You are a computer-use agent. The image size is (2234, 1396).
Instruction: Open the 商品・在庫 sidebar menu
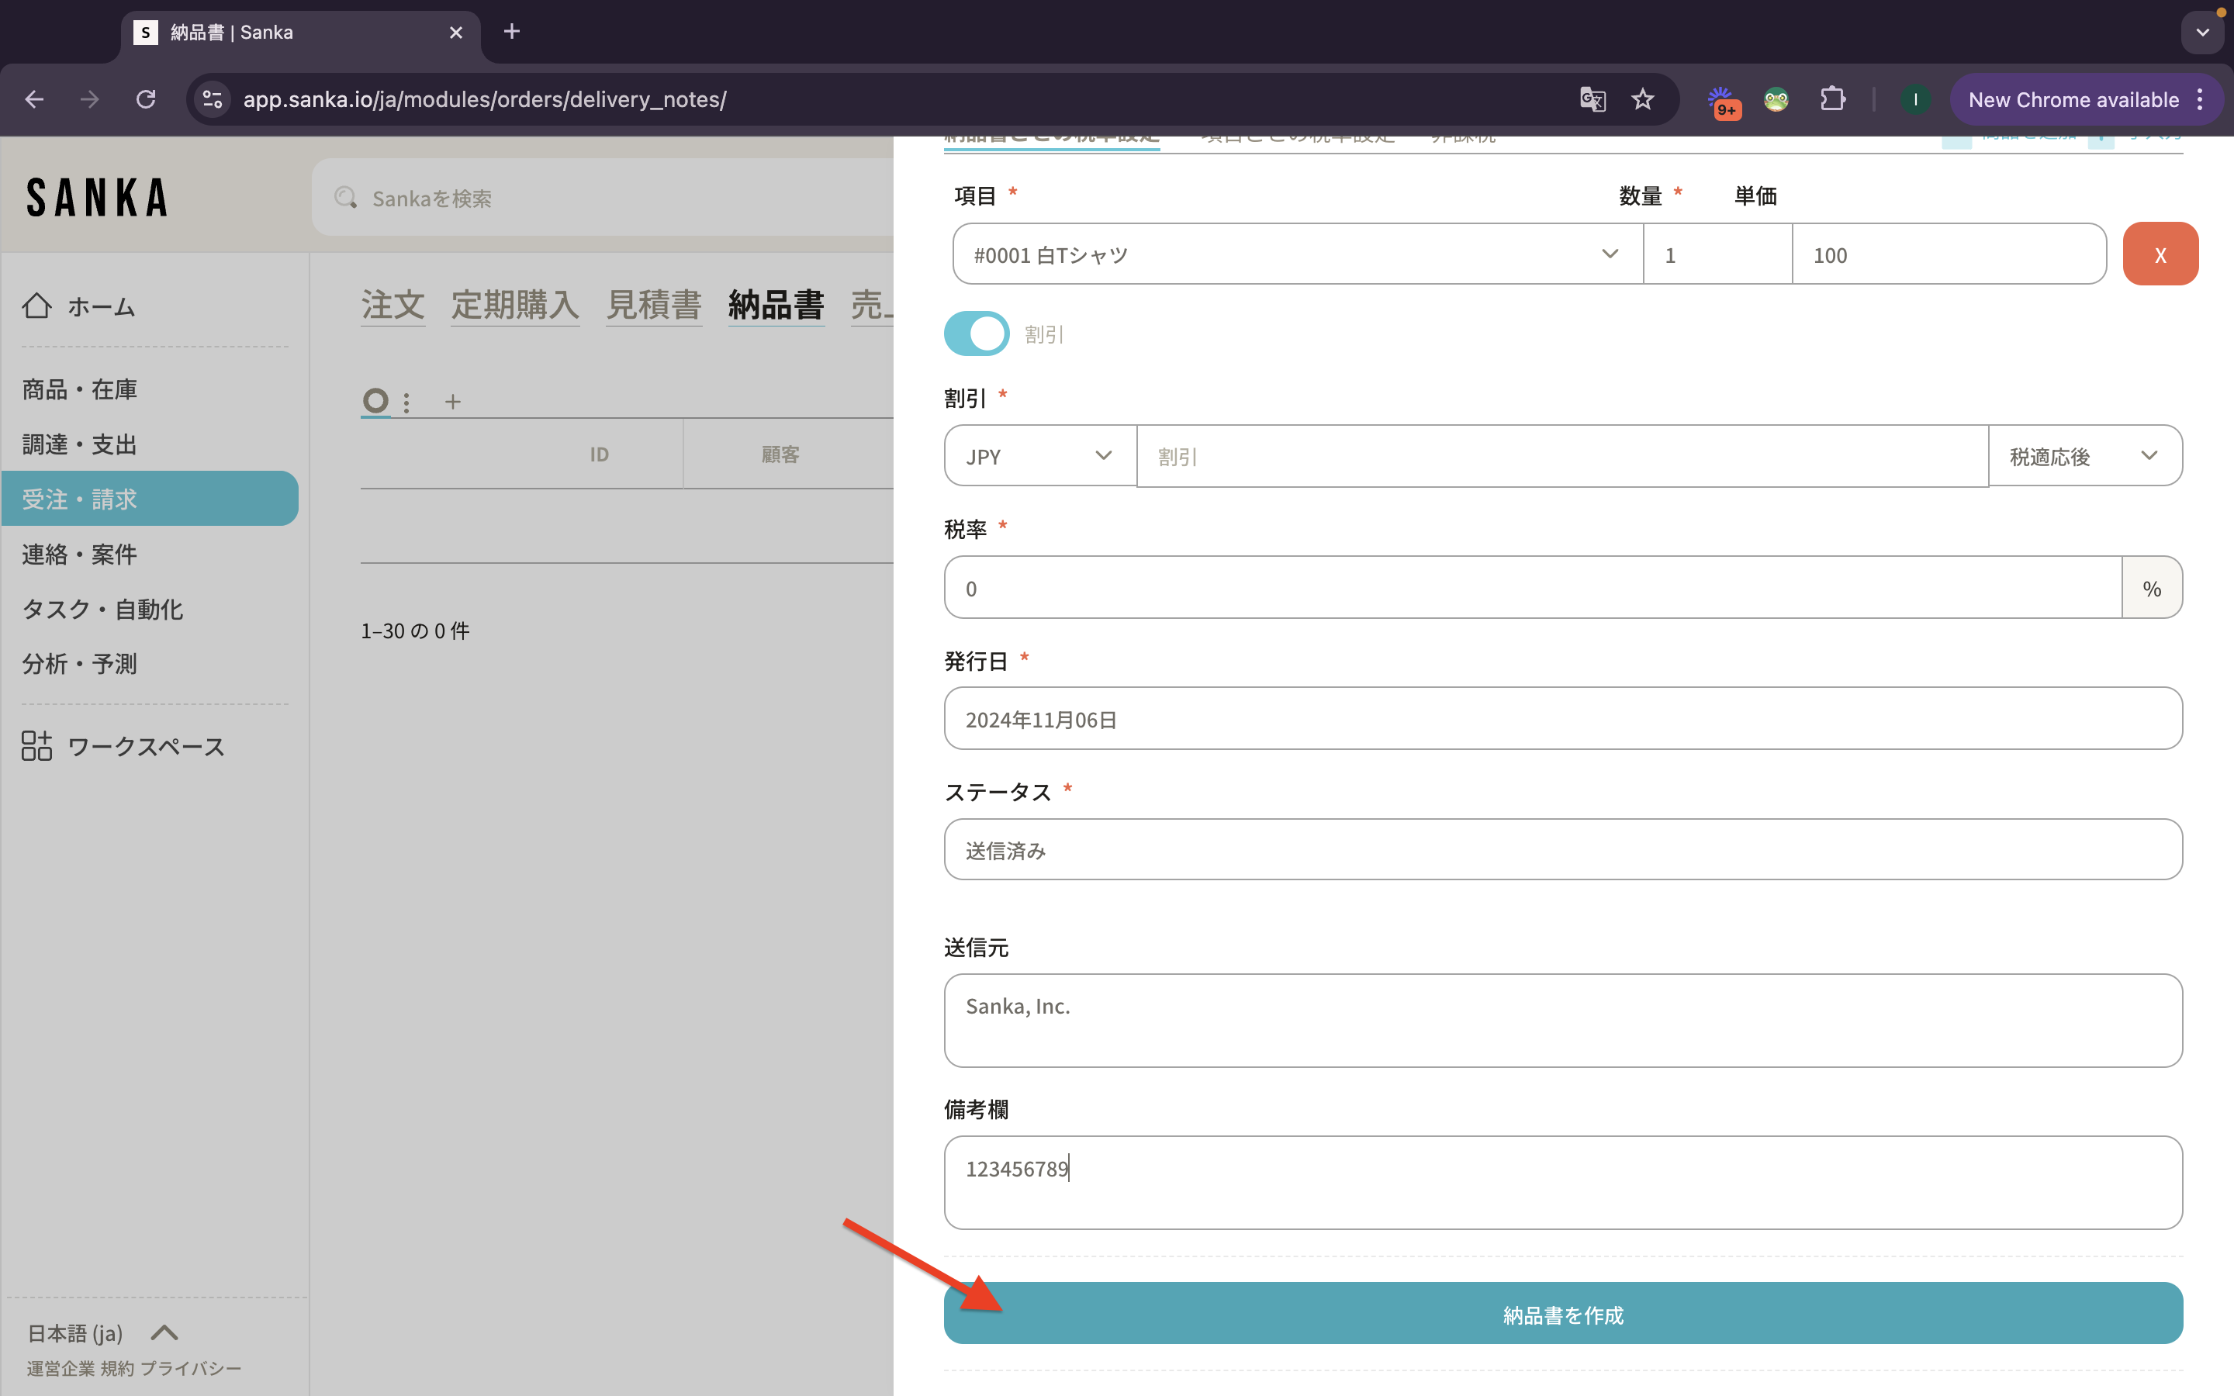(x=81, y=389)
